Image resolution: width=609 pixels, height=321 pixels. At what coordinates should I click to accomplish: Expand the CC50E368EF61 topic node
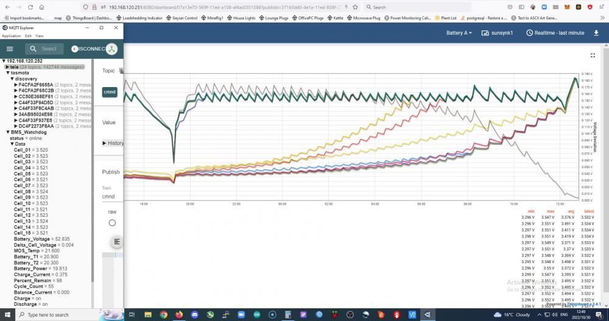click(16, 97)
